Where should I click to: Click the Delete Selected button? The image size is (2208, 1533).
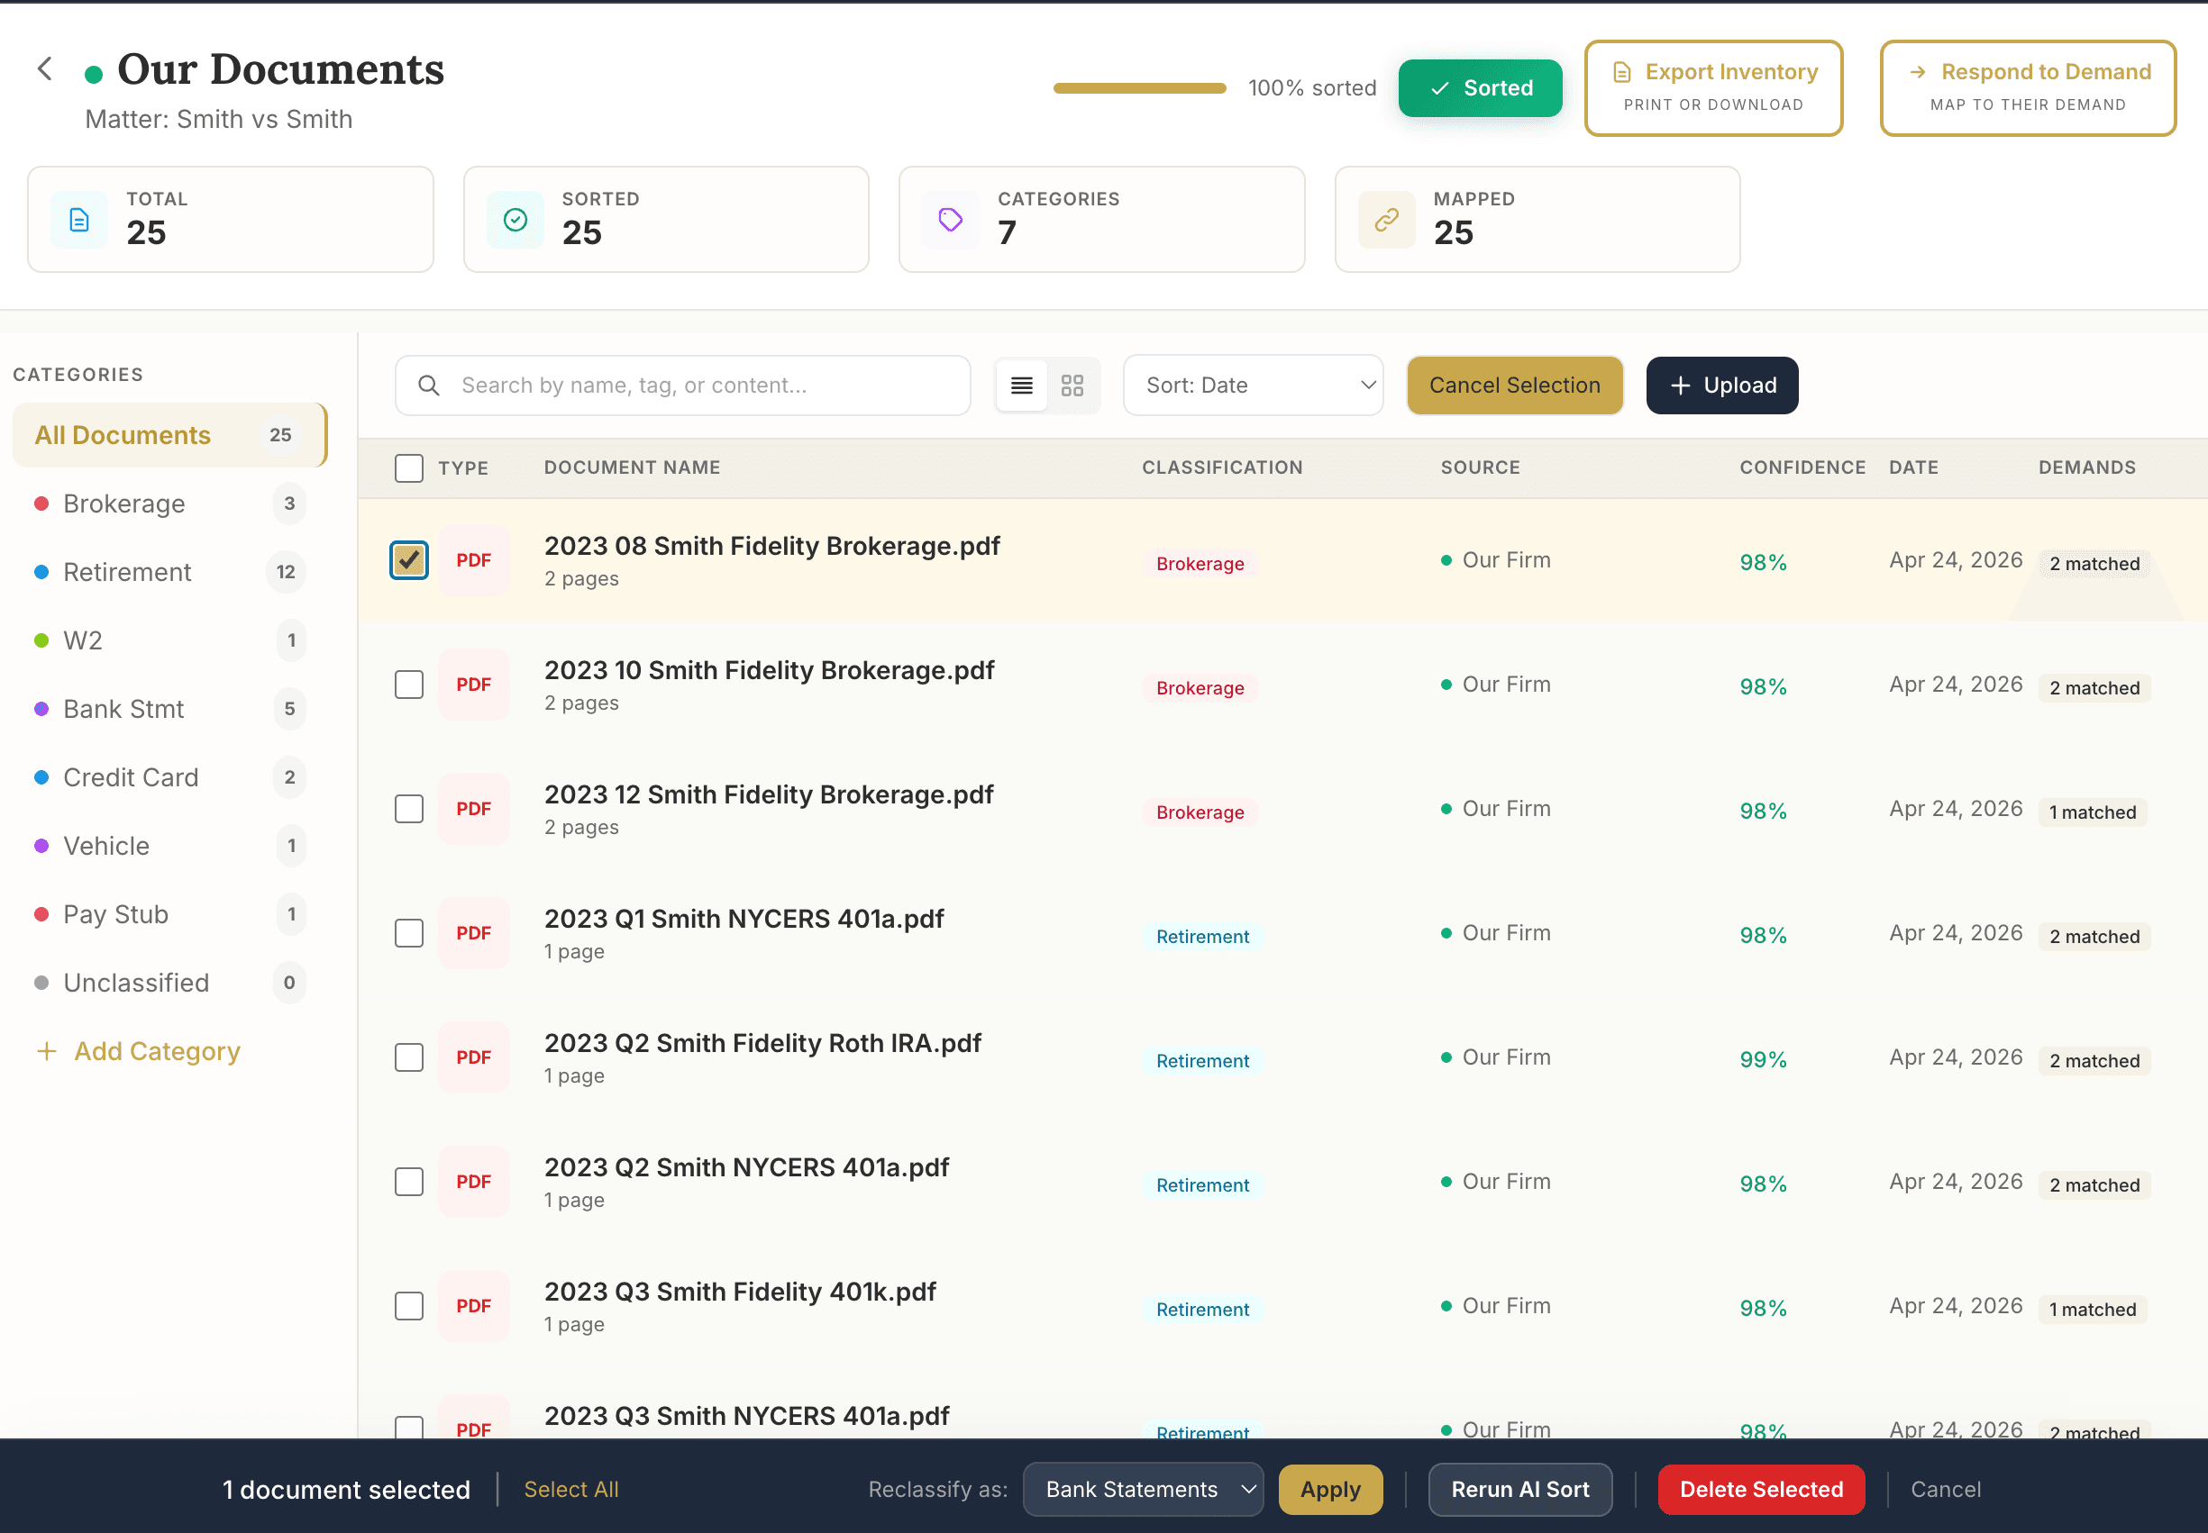pos(1760,1489)
